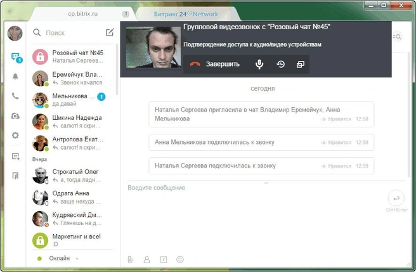Screen dimensions: 416x272
Task: End the call with Завершить button
Action: [215, 64]
